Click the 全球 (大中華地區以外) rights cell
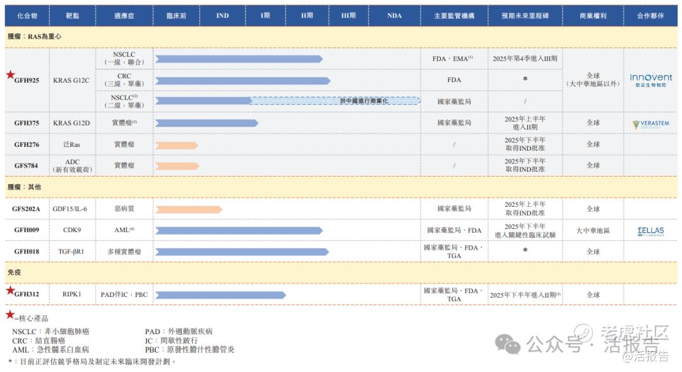 pyautogui.click(x=593, y=79)
